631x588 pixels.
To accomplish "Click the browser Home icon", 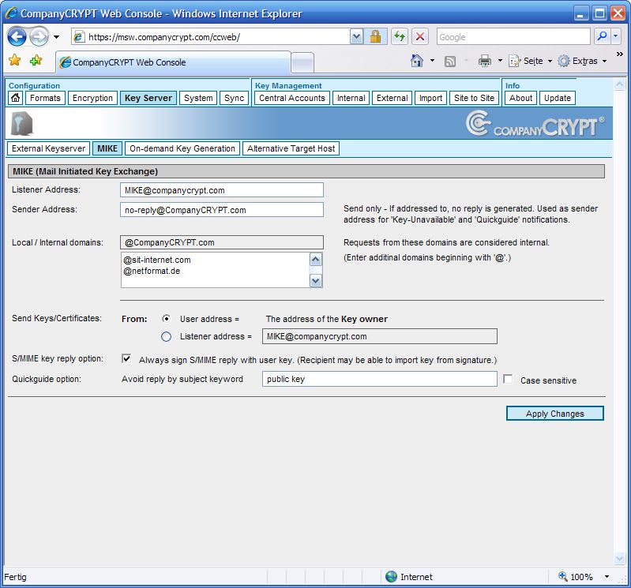I will pos(417,61).
